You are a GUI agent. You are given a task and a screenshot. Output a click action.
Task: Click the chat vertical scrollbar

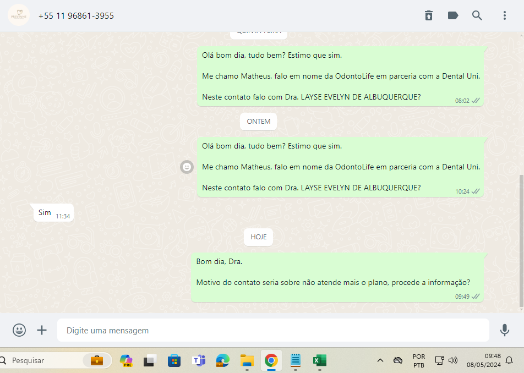pos(521,240)
